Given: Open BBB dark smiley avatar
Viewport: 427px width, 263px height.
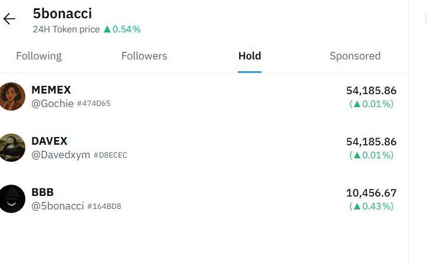Looking at the screenshot, I should (x=12, y=199).
